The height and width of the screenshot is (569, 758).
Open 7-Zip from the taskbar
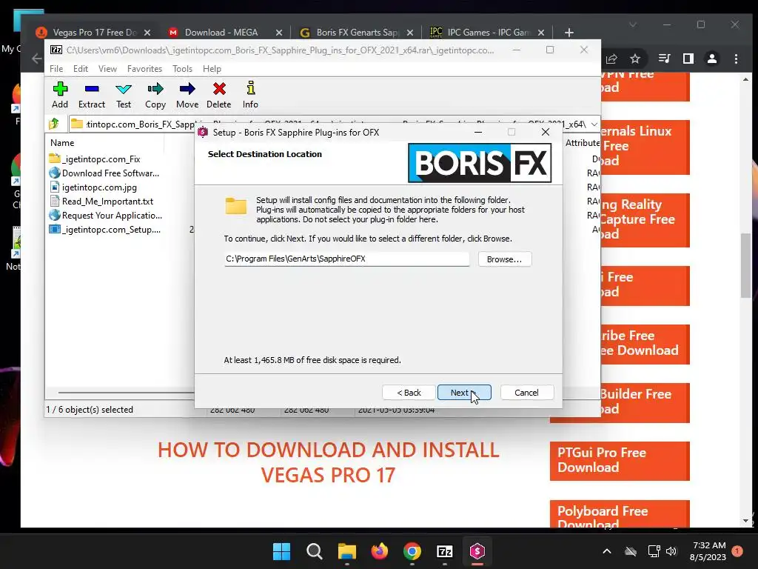pyautogui.click(x=444, y=551)
